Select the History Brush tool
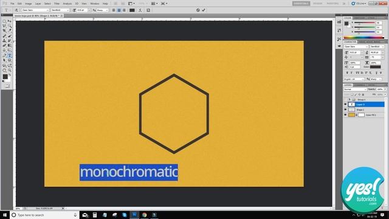This screenshot has width=389, height=219. click(10, 41)
